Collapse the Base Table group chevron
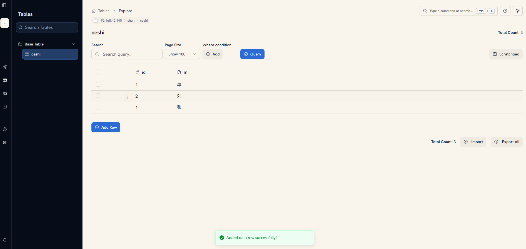Viewport: 526px width, 249px height. coord(74,44)
